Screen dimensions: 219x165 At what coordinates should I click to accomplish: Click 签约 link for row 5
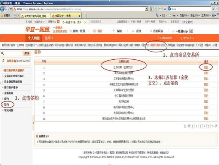(x=206, y=90)
